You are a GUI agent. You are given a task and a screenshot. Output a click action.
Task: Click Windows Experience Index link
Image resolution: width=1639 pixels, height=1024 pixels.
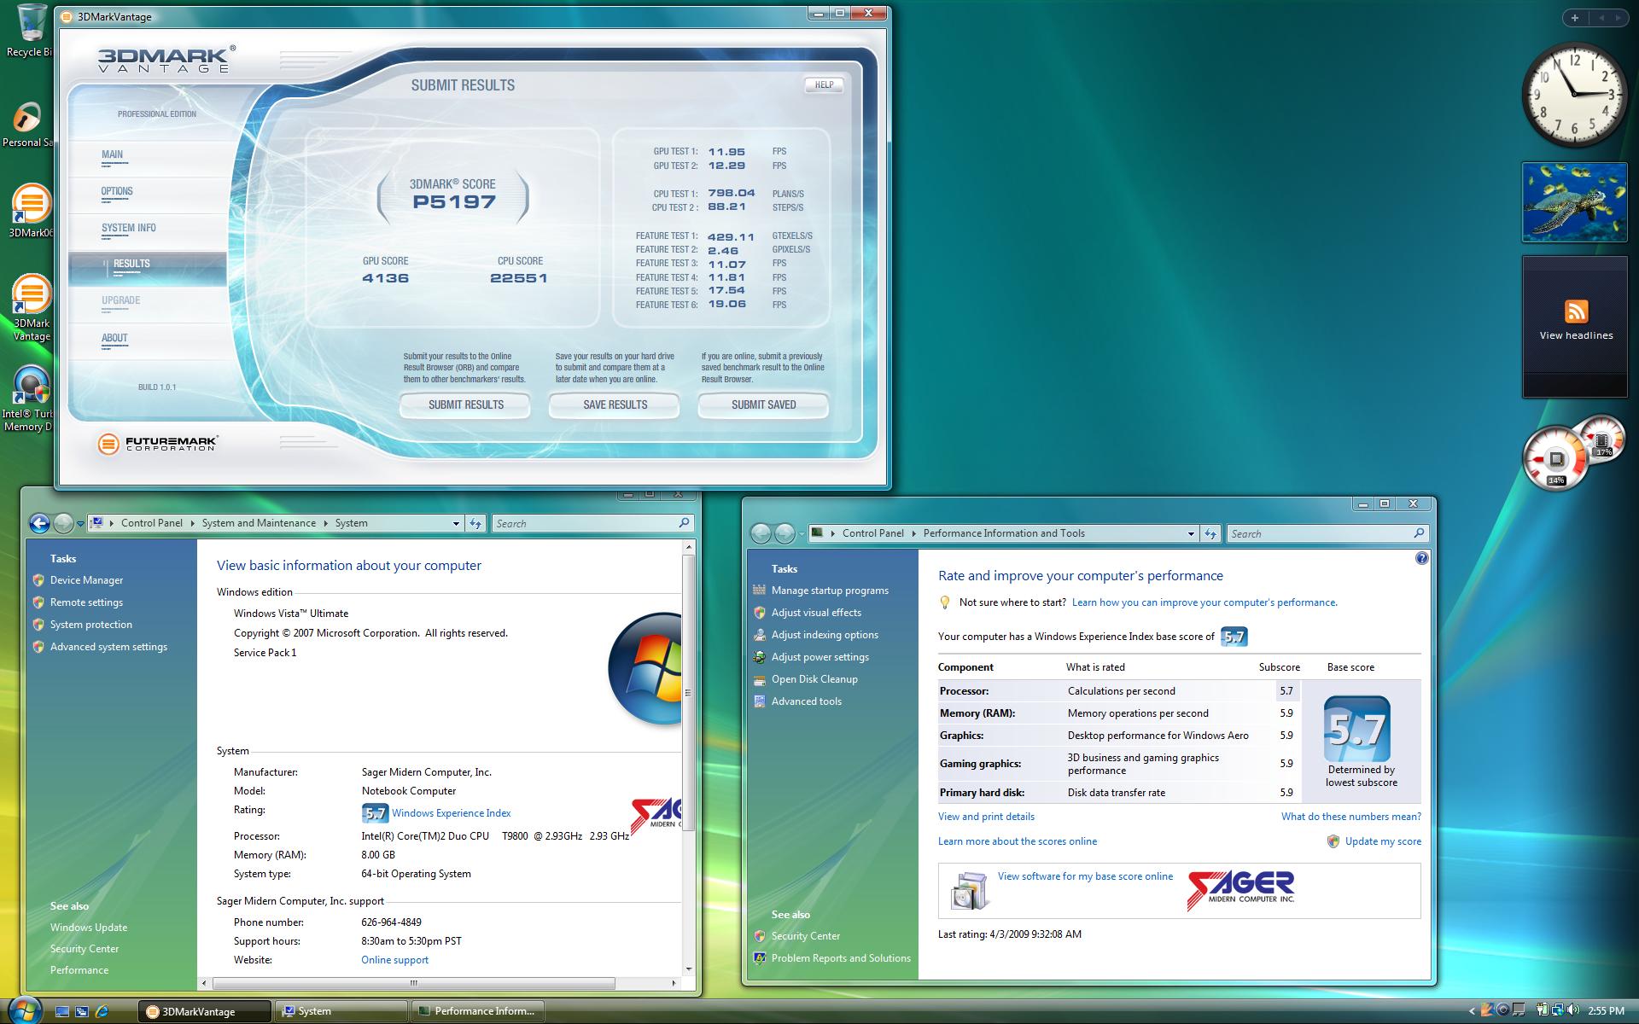point(451,813)
